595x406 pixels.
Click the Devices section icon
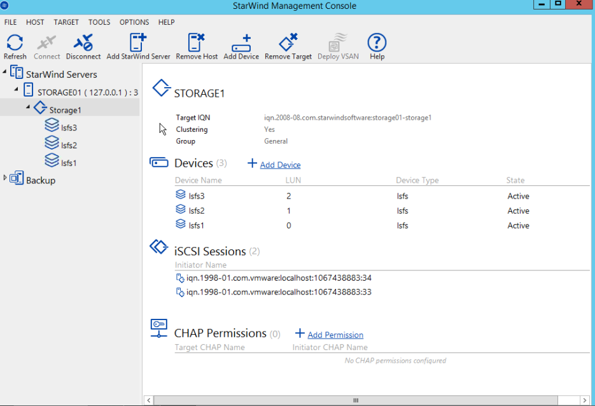click(159, 162)
